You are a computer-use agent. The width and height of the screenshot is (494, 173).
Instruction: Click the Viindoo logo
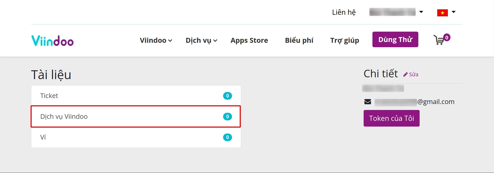click(52, 40)
